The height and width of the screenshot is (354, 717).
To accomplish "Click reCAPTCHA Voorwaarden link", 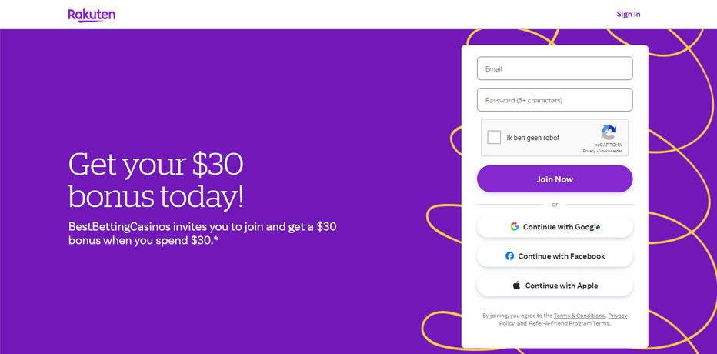I will coord(611,151).
